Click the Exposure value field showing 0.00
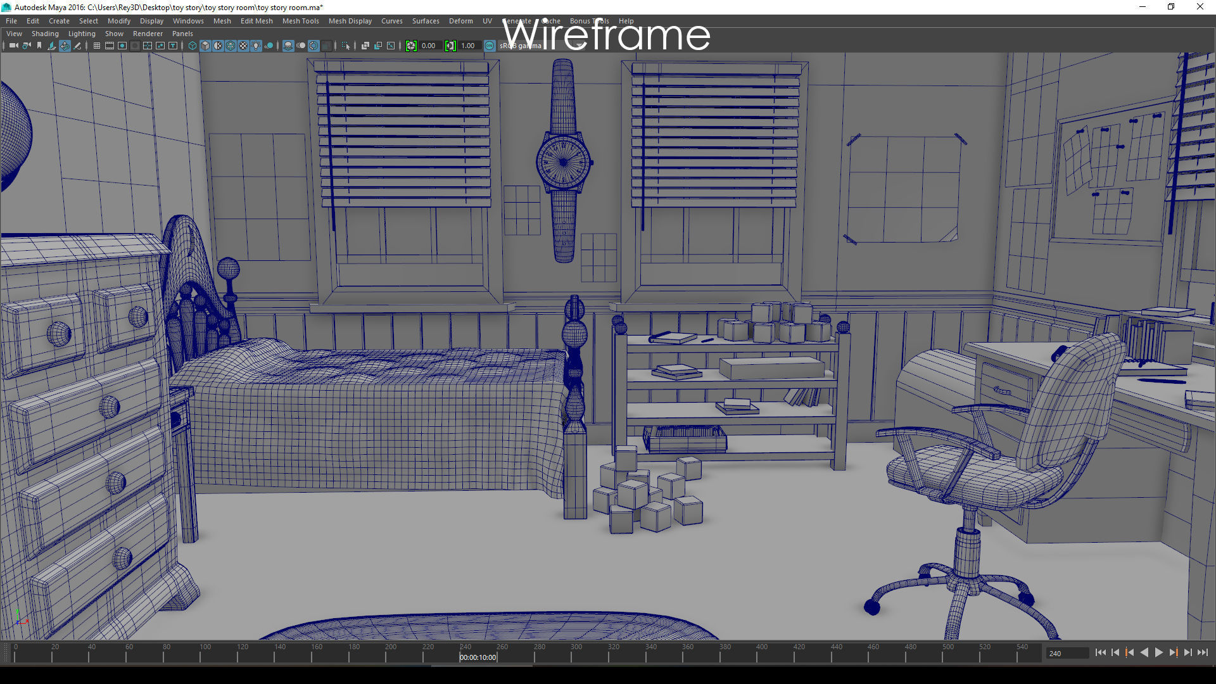Viewport: 1216px width, 684px height. (430, 46)
